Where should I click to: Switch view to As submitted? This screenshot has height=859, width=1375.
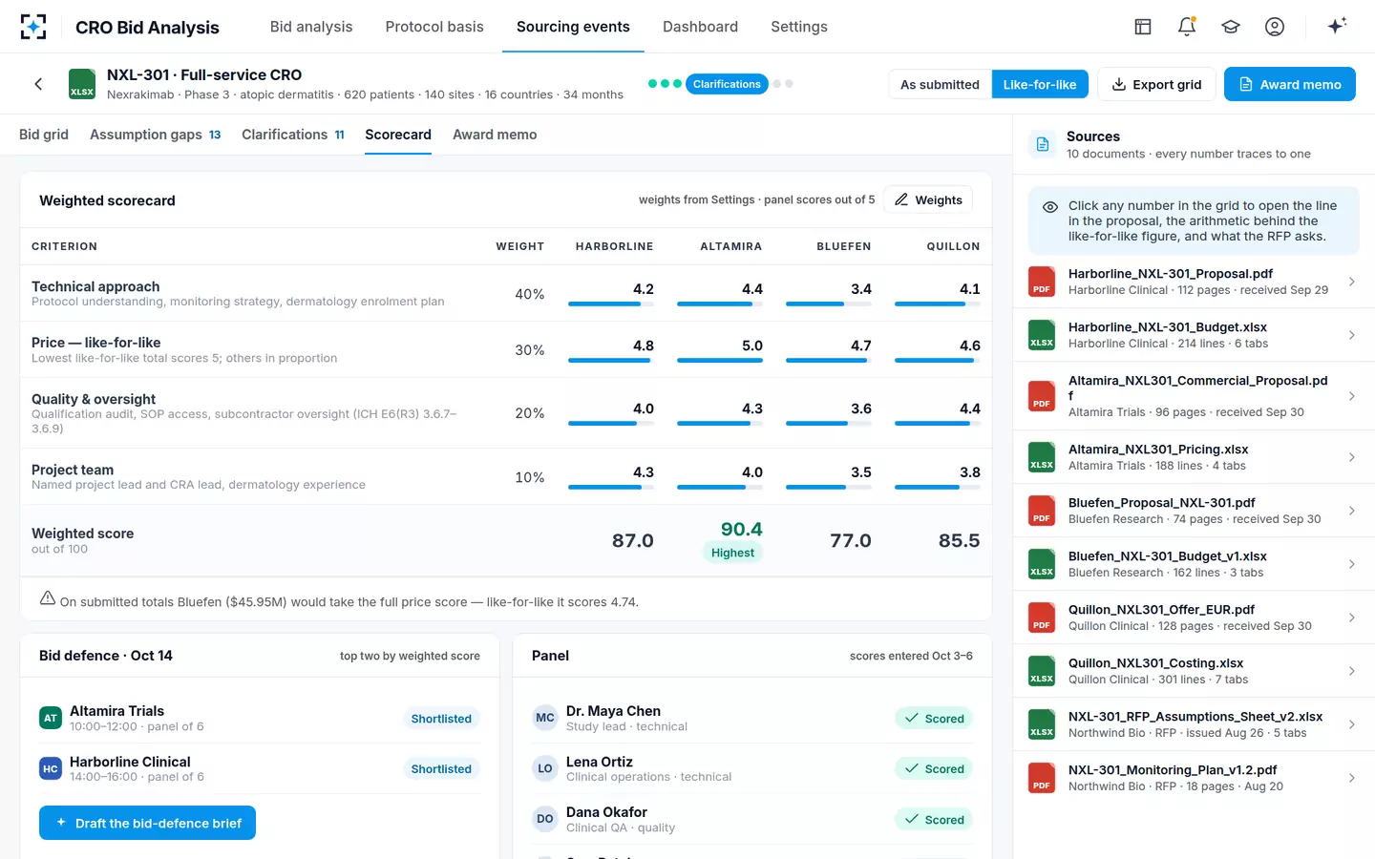940,84
